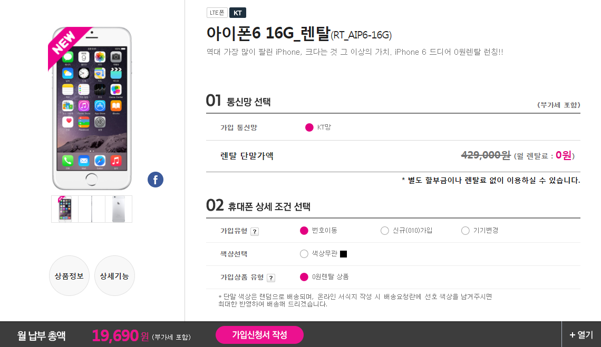The image size is (601, 347).
Task: Click the black color swatch
Action: (x=344, y=254)
